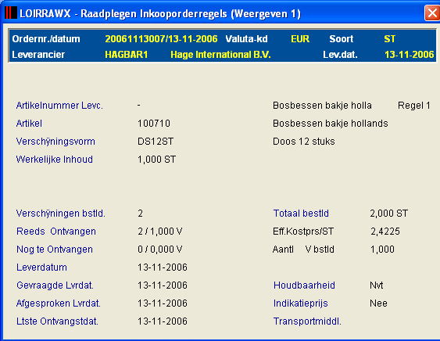The width and height of the screenshot is (440, 341).
Task: Select Verschÿningen bstld. label
Action: [x=61, y=214]
